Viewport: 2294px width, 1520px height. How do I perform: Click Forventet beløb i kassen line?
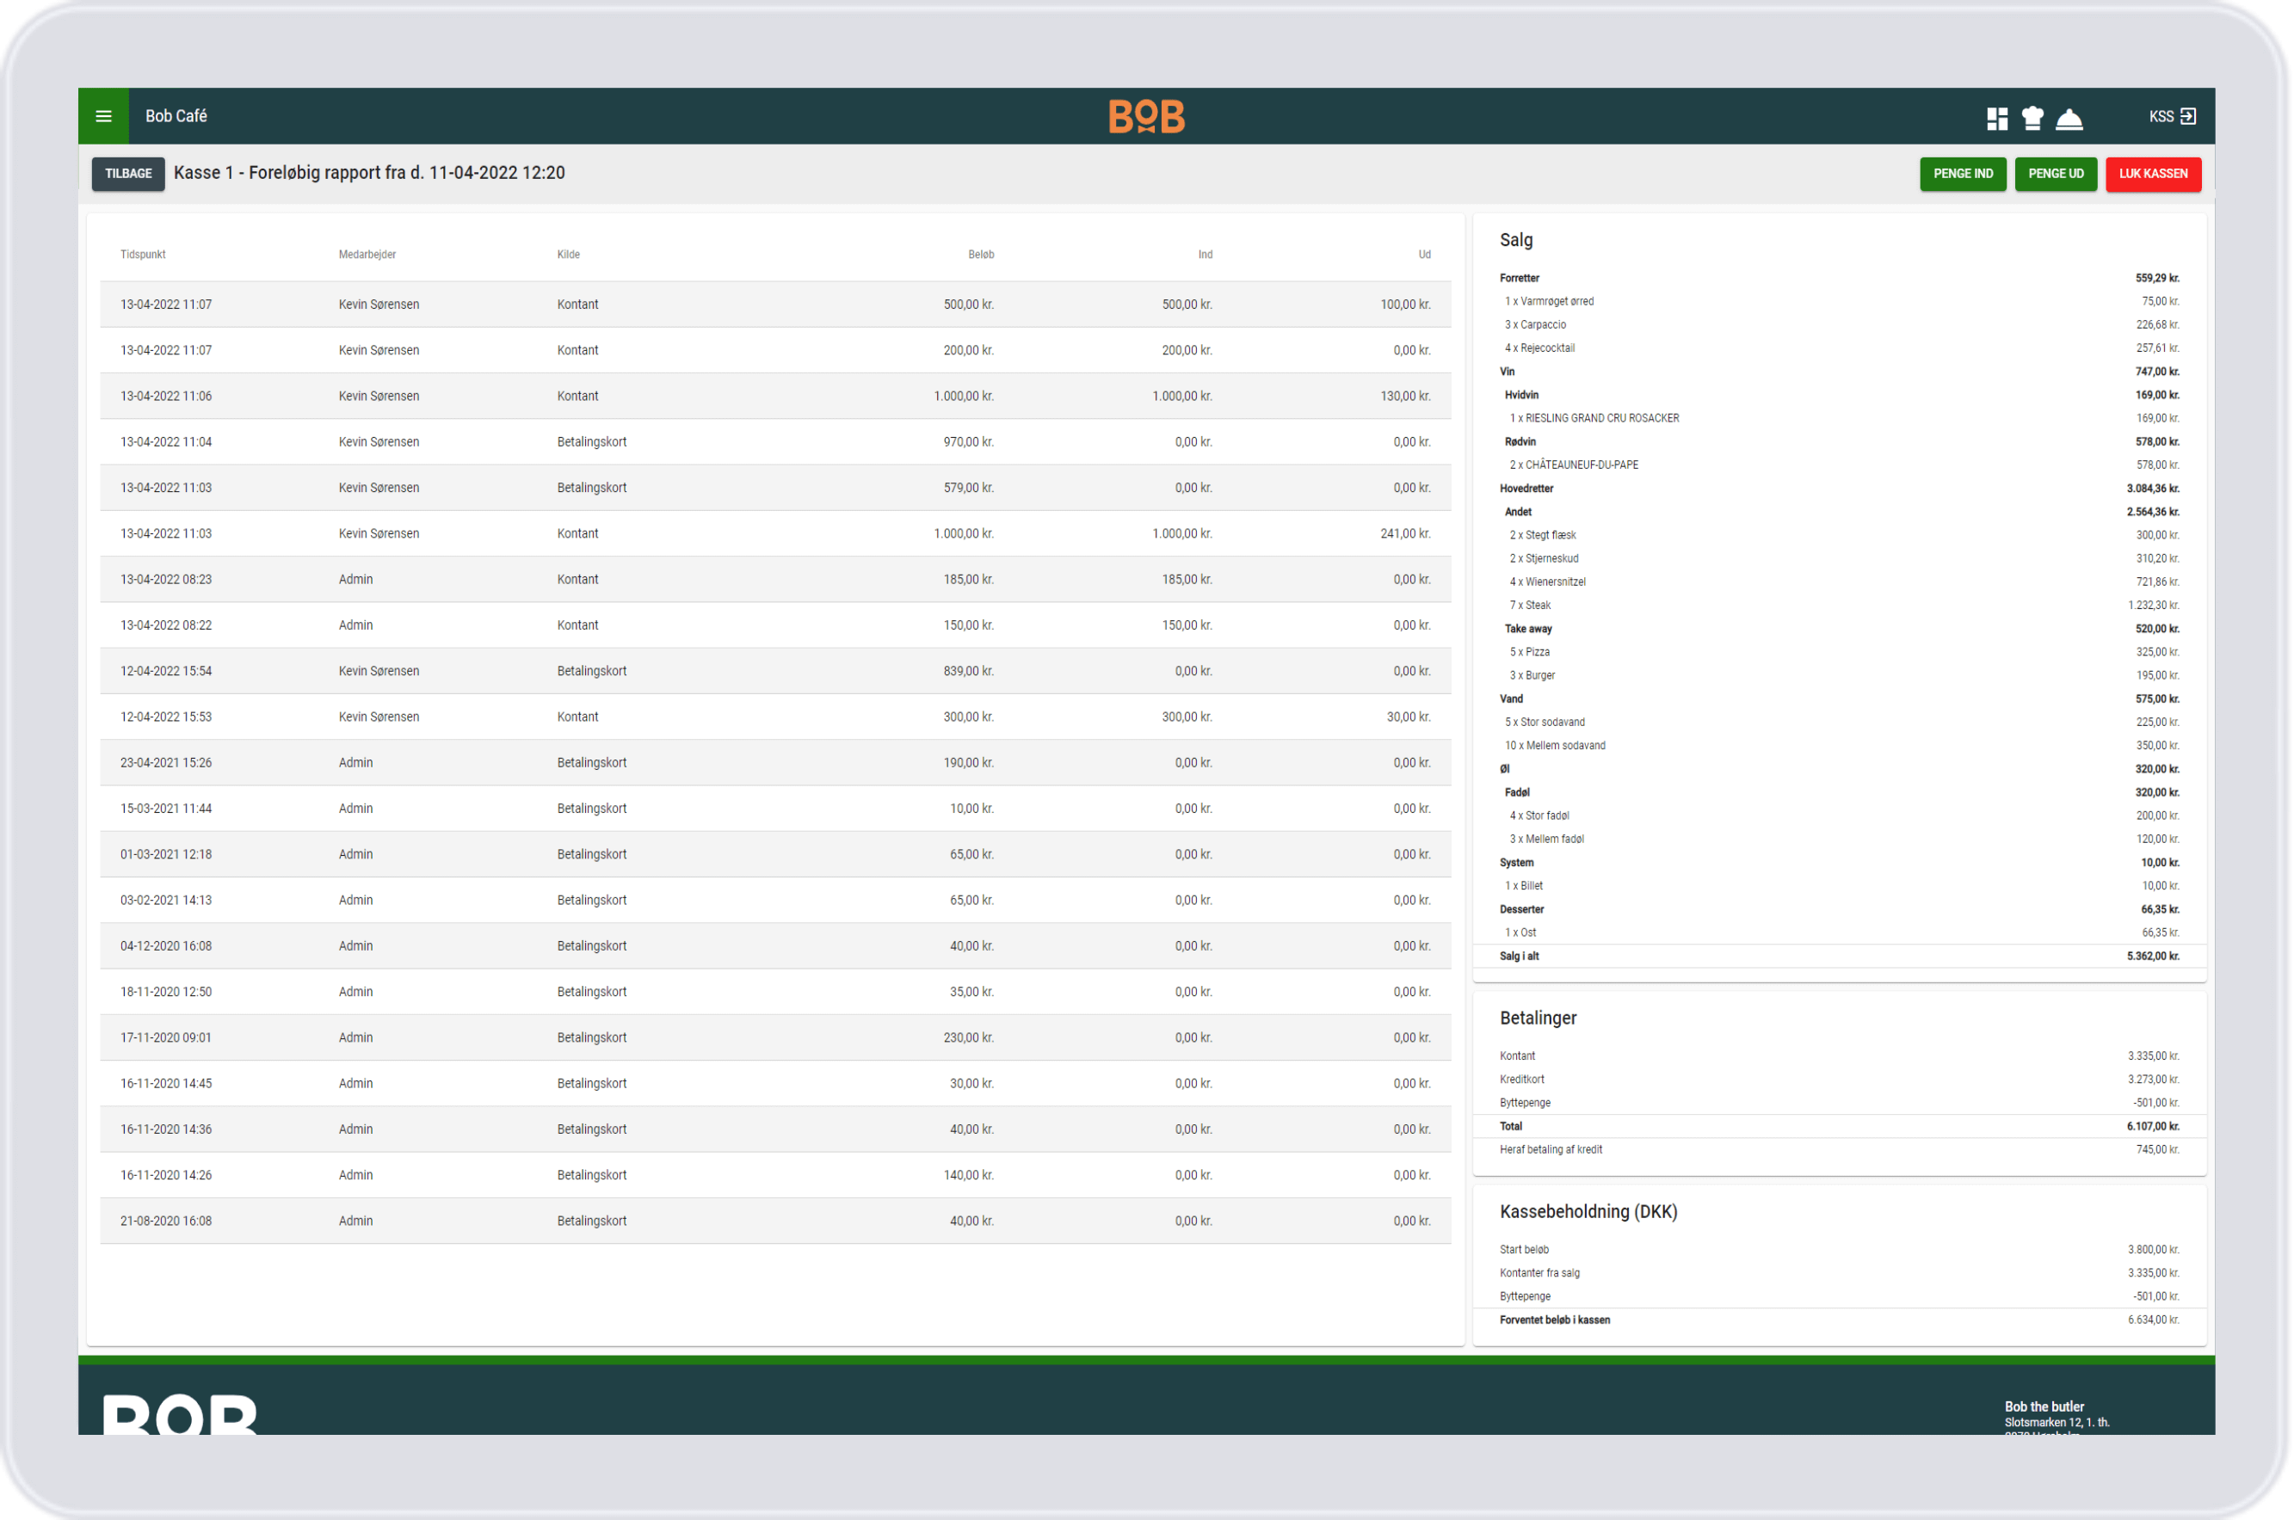coord(1841,1320)
